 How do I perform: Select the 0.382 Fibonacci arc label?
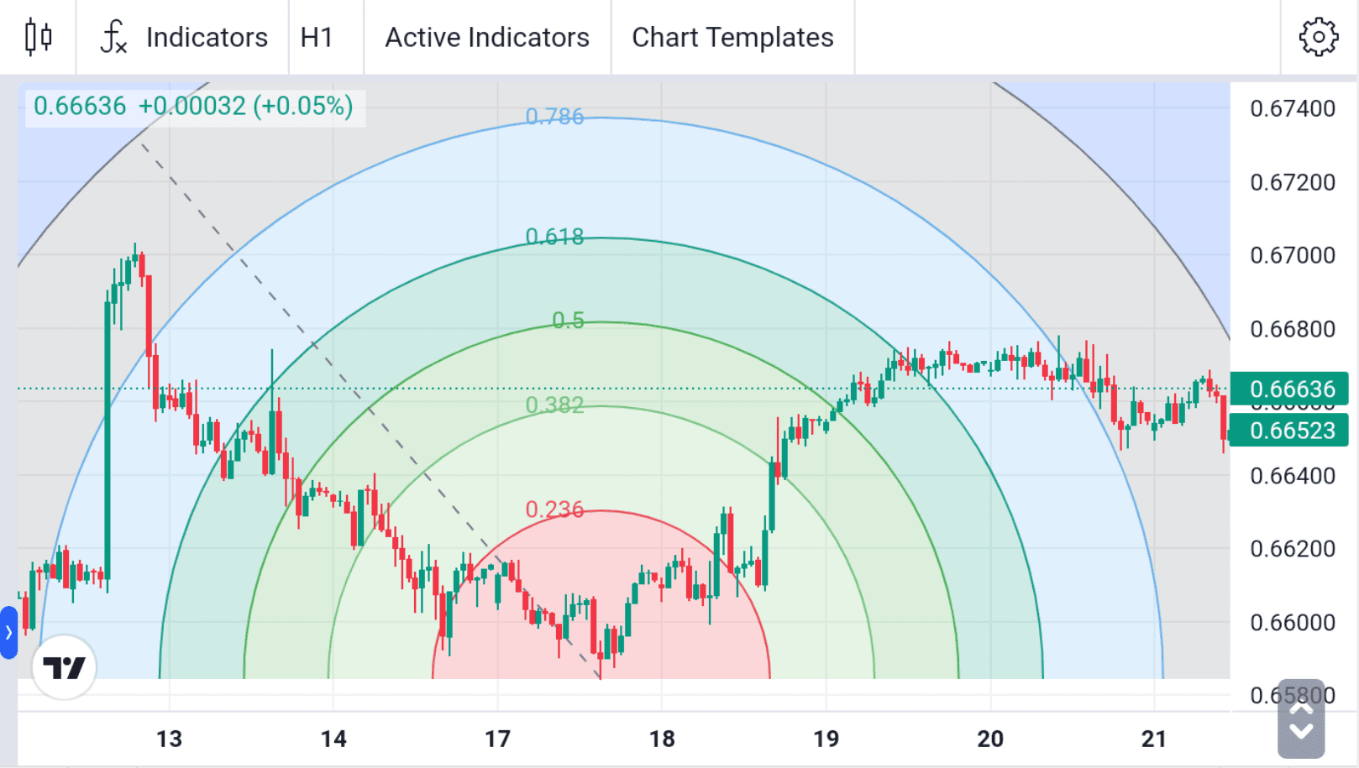click(554, 405)
